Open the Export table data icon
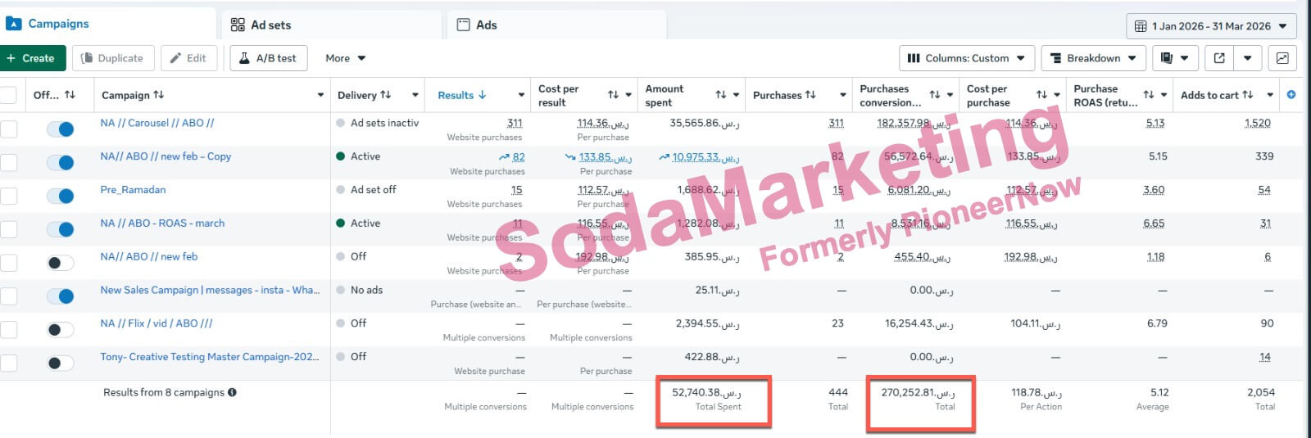The width and height of the screenshot is (1311, 438). pyautogui.click(x=1219, y=58)
